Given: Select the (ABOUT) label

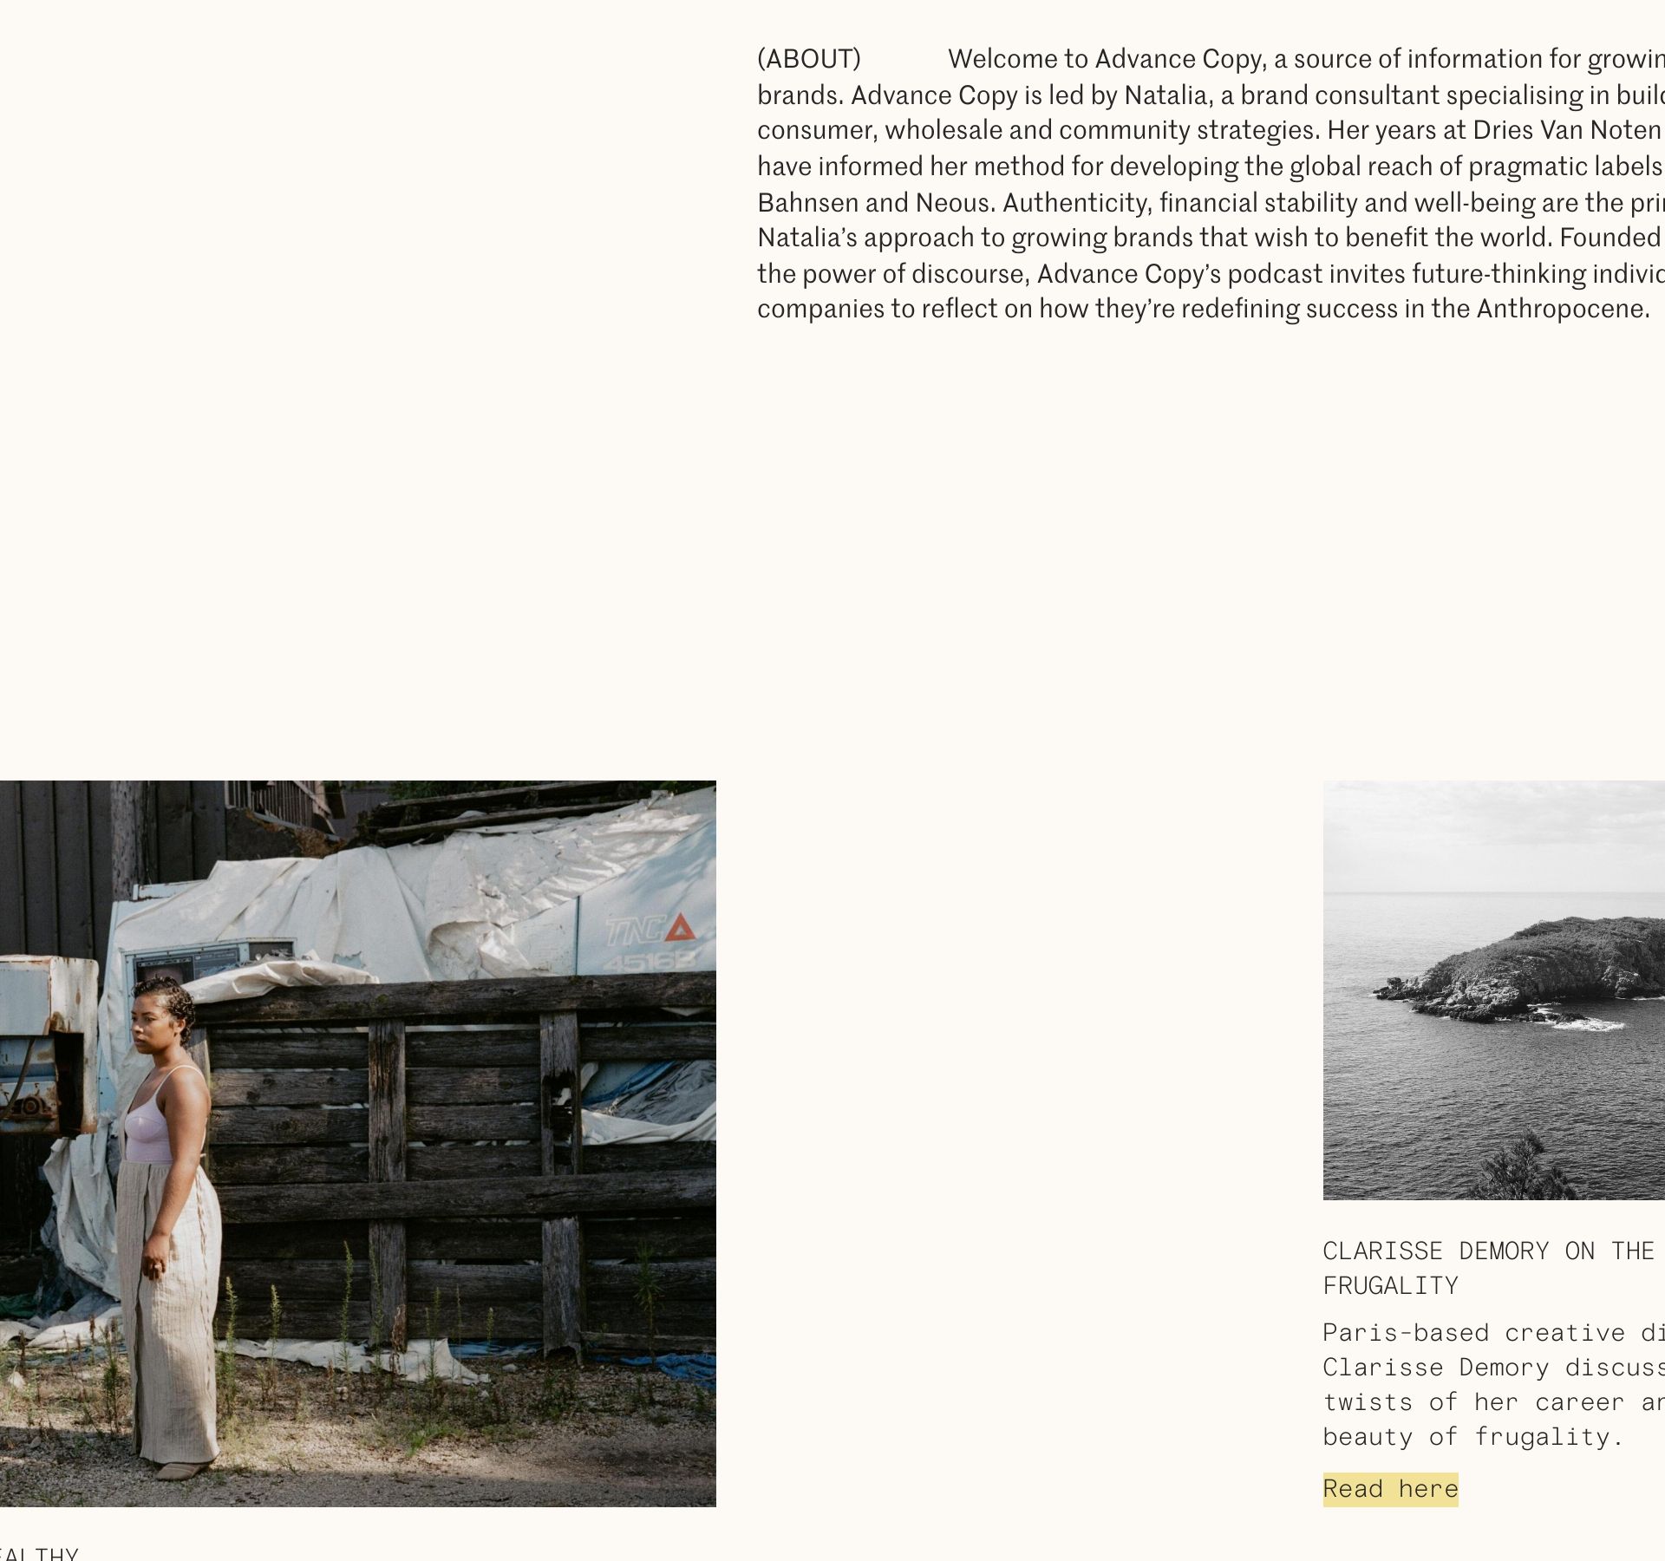Looking at the screenshot, I should pyautogui.click(x=809, y=59).
